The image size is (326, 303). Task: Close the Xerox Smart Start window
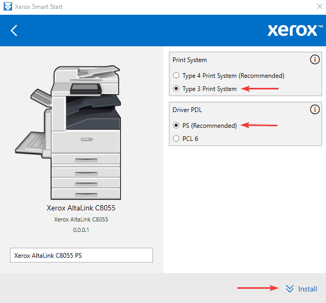pos(319,7)
